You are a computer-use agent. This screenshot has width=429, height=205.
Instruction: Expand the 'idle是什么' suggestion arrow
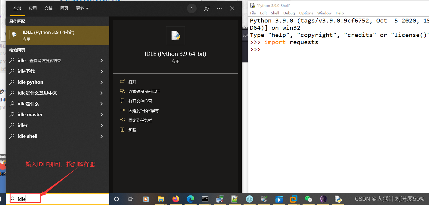click(x=101, y=104)
